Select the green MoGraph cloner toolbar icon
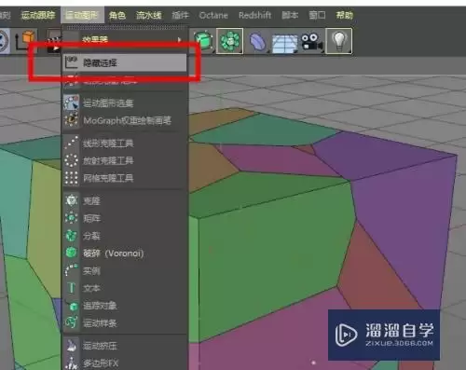The width and height of the screenshot is (466, 370). pos(229,41)
